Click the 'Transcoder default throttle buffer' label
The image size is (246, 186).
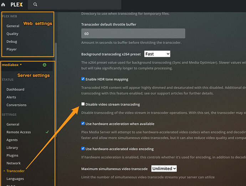click(x=109, y=24)
